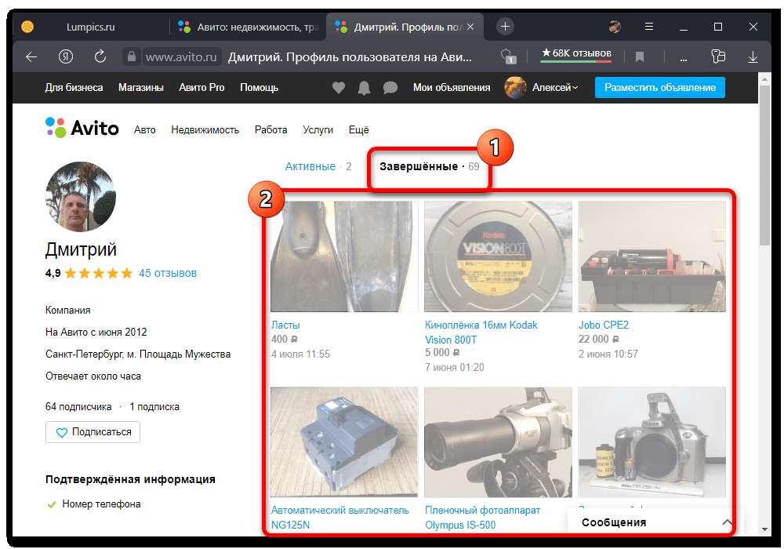This screenshot has width=784, height=549.
Task: Open the Авито Pro link
Action: click(x=201, y=88)
